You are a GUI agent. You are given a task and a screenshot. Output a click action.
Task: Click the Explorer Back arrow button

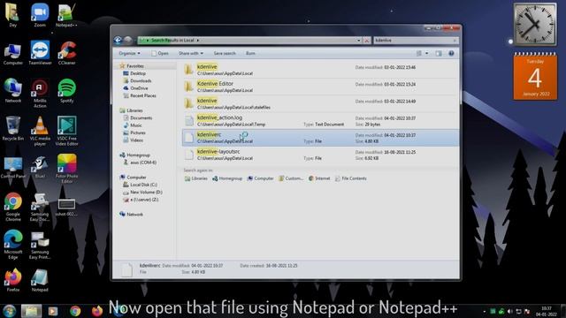pos(118,40)
